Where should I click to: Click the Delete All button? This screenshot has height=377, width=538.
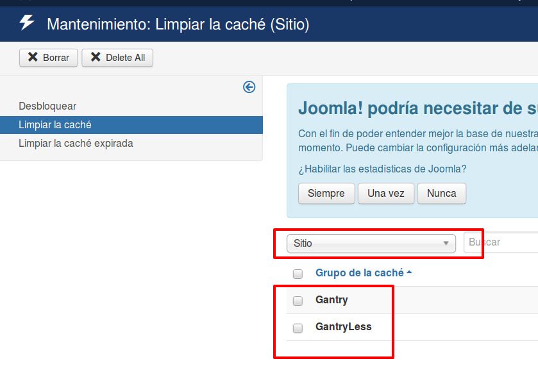[117, 58]
